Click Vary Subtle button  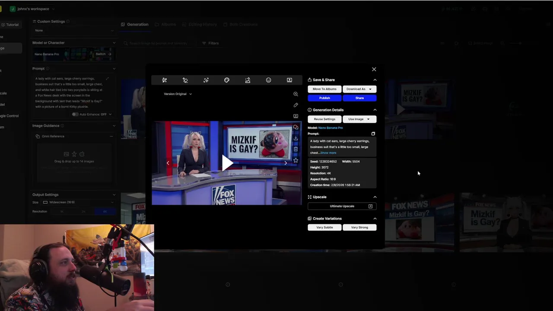(x=324, y=227)
